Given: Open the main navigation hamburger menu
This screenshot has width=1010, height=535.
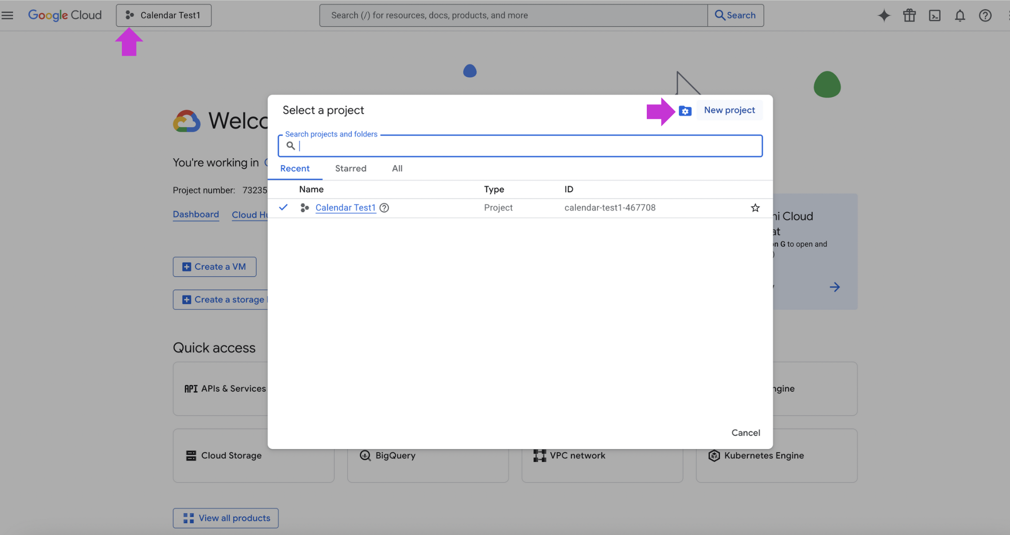Looking at the screenshot, I should coord(7,15).
